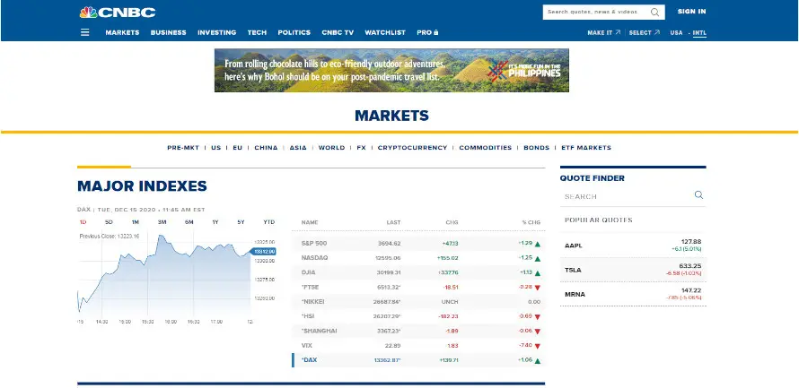Select the NASDAQ index name

314,258
